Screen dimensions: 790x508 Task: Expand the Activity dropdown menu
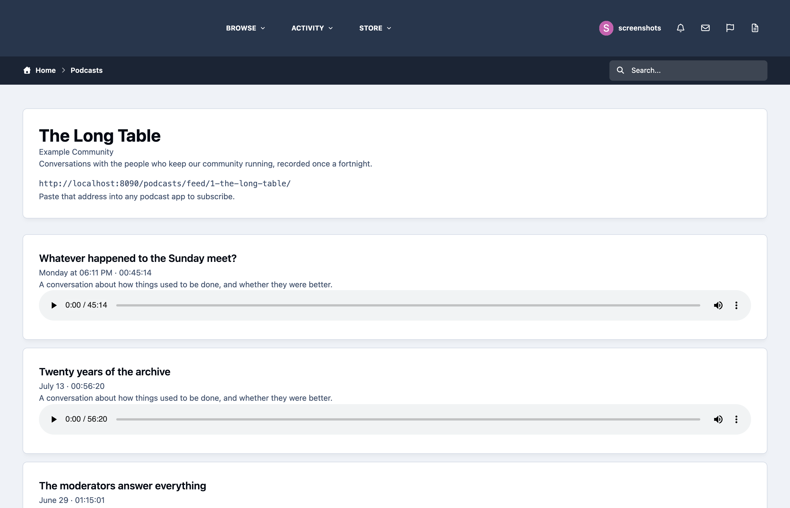[312, 28]
